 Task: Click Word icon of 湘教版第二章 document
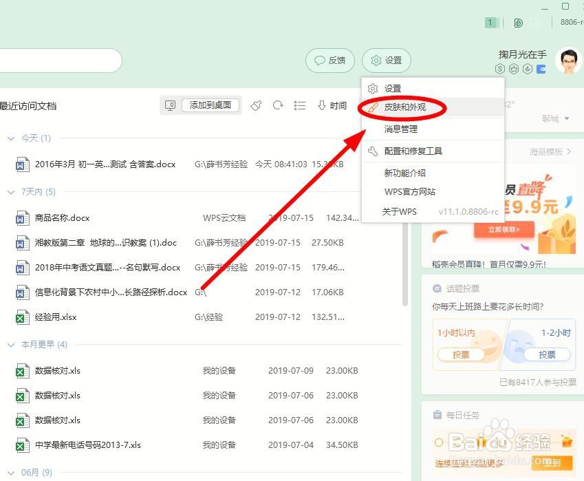[x=22, y=242]
